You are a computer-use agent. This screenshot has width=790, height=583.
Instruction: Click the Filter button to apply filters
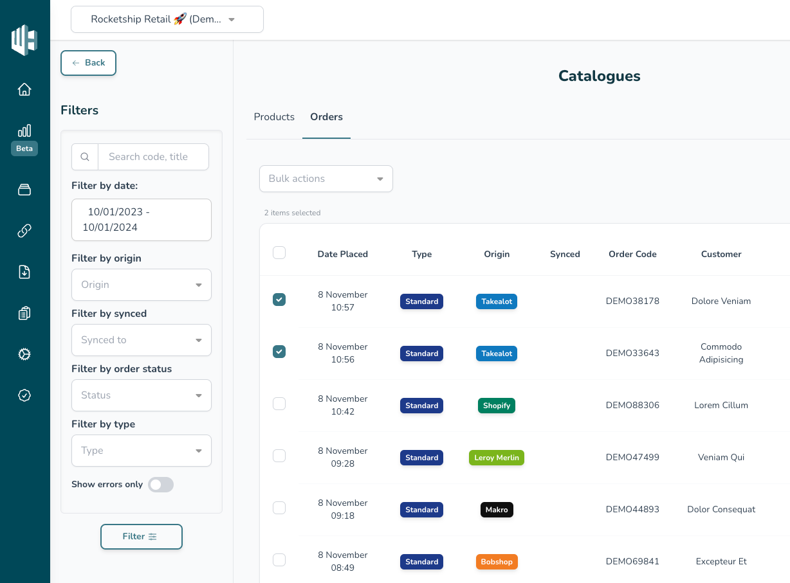(x=141, y=537)
